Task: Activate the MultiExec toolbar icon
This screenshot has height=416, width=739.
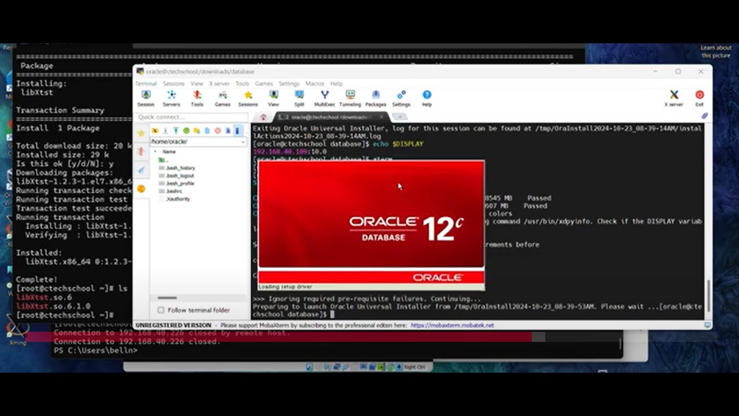Action: point(324,98)
